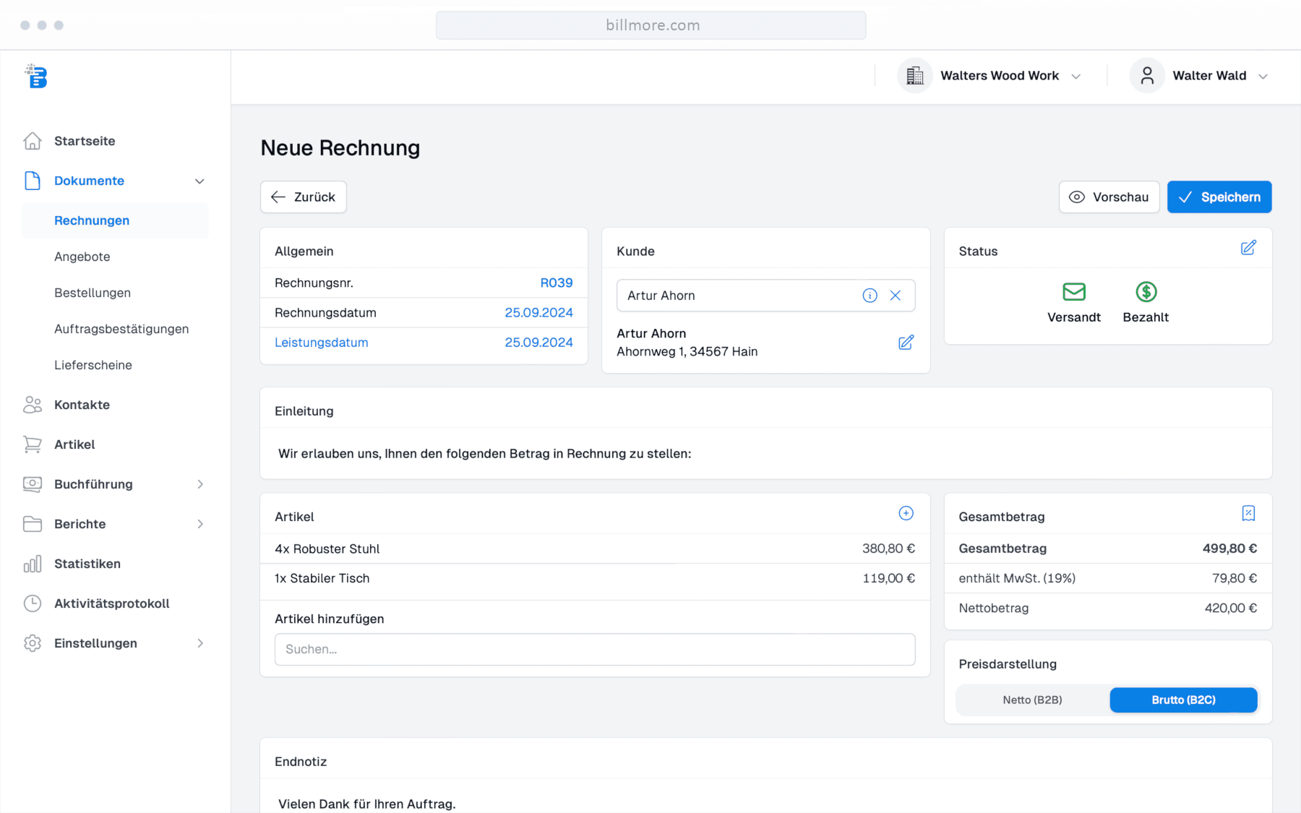Click the article search field Suchen...
Viewport: 1301px width, 813px height.
[595, 649]
